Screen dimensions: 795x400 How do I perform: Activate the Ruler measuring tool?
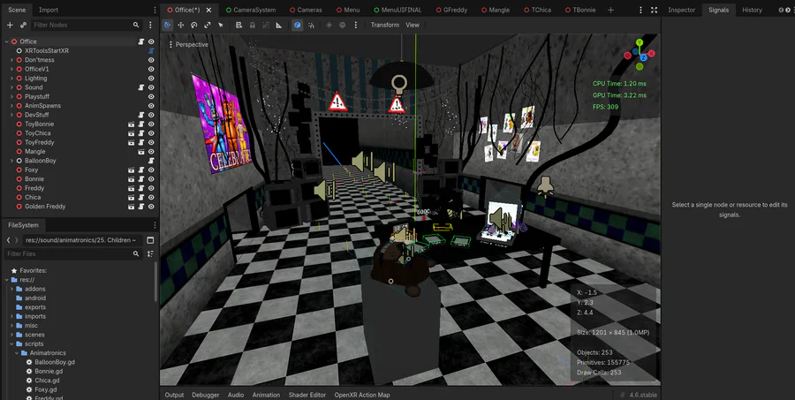coord(279,25)
